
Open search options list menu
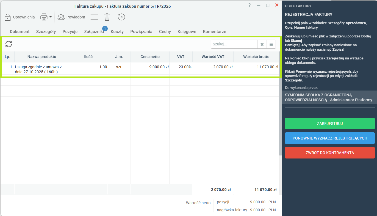coord(271,44)
